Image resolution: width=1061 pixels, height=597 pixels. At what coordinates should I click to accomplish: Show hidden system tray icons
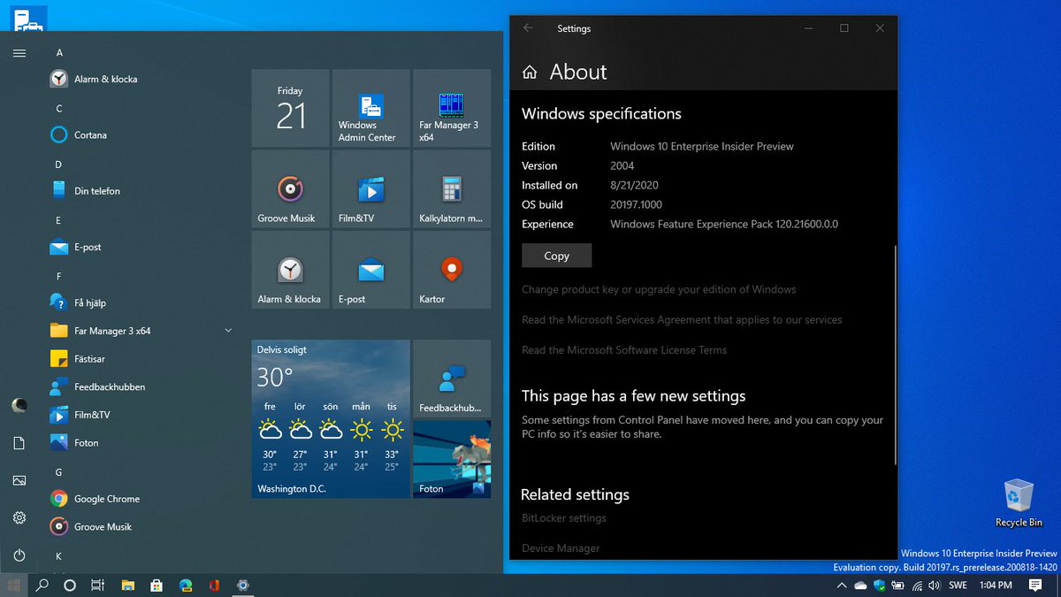click(x=841, y=586)
